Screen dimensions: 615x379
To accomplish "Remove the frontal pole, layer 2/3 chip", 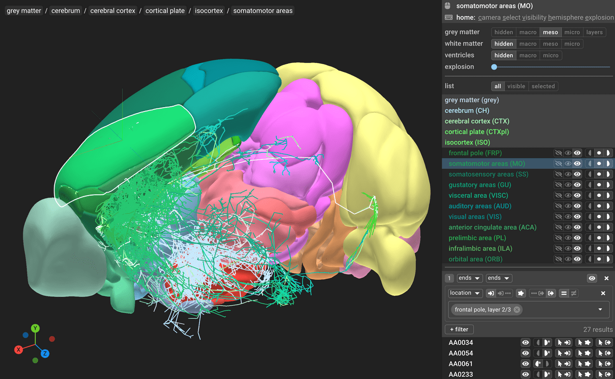I will coord(517,309).
